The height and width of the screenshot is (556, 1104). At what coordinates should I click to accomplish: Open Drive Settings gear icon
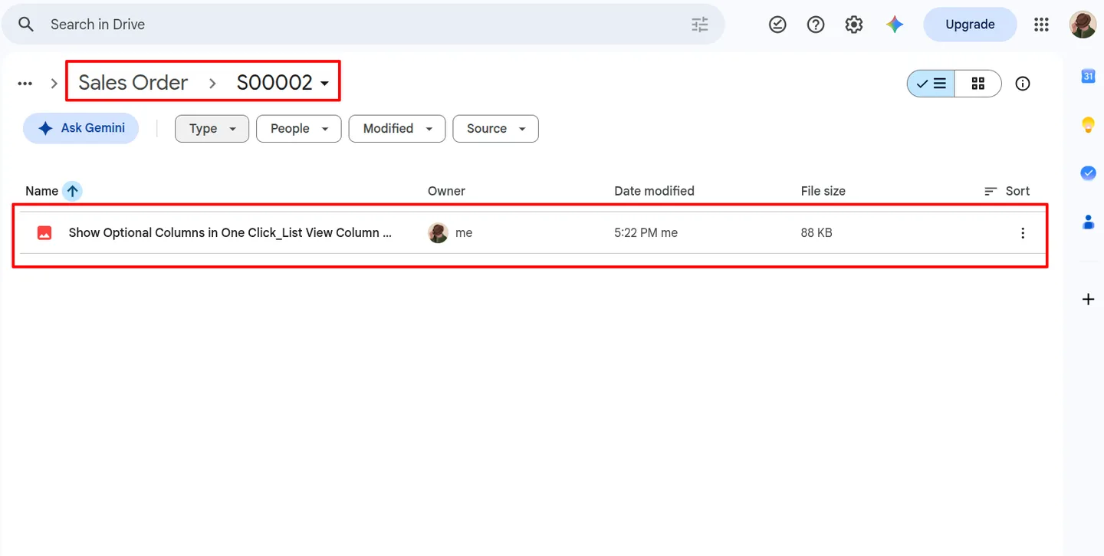[854, 25]
